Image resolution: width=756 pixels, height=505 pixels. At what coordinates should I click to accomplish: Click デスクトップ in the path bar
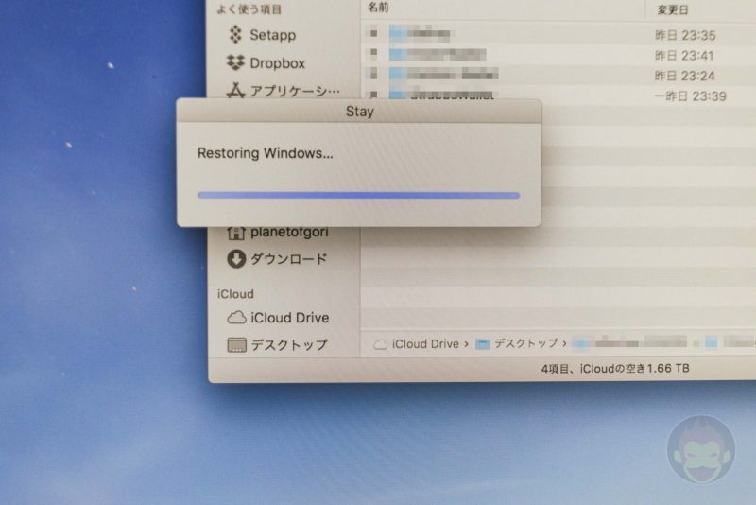[526, 343]
